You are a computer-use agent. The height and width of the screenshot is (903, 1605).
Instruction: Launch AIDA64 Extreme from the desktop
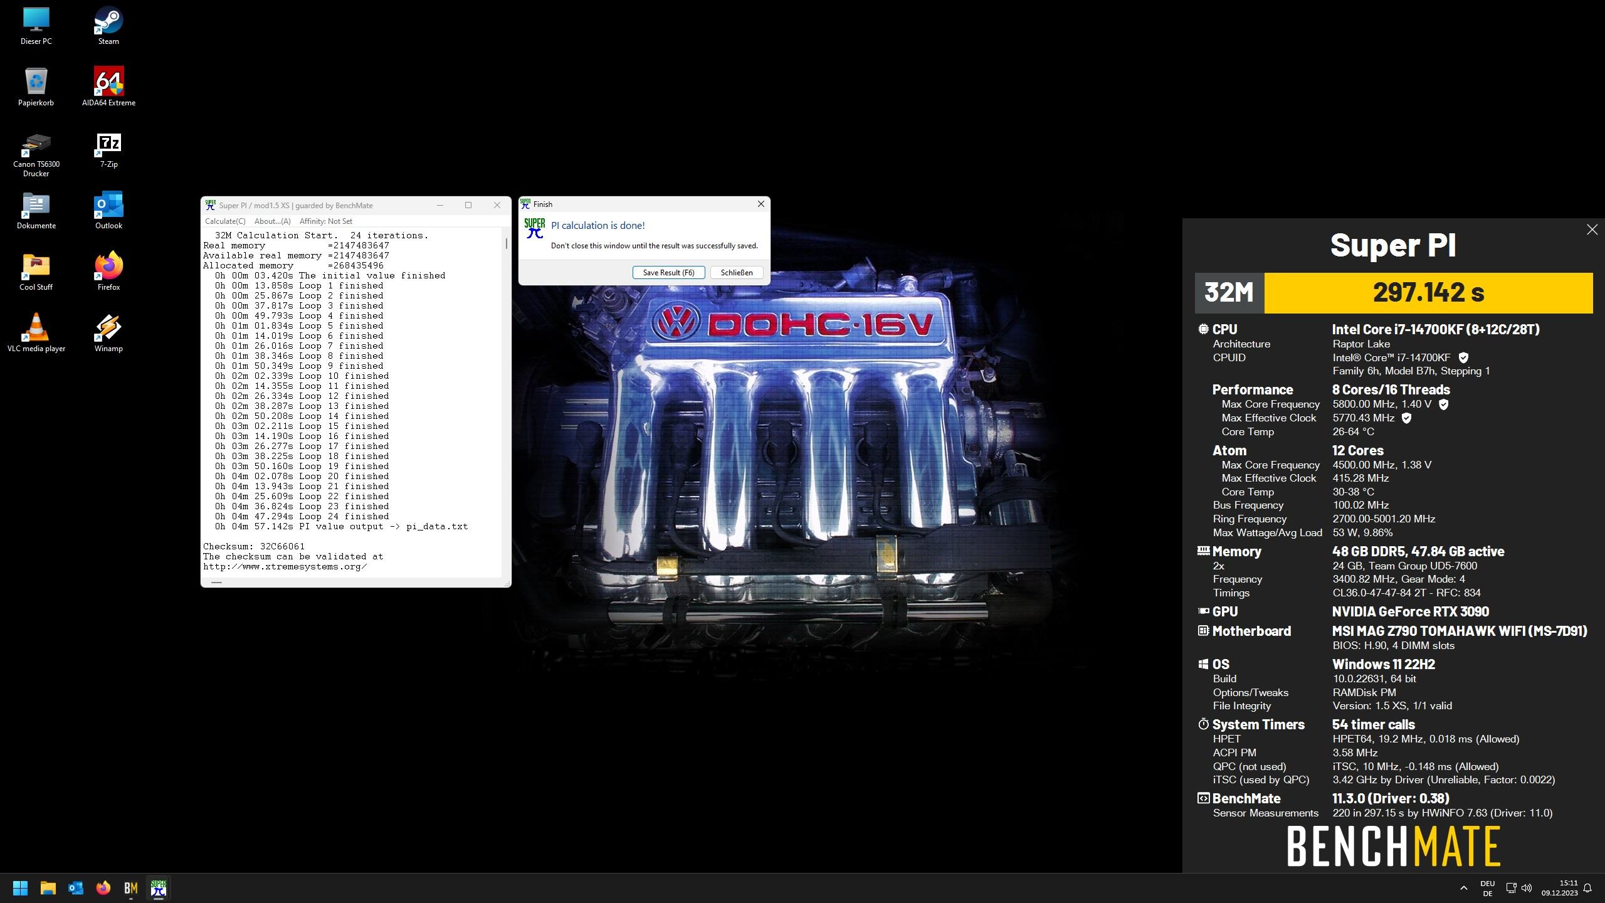tap(108, 87)
